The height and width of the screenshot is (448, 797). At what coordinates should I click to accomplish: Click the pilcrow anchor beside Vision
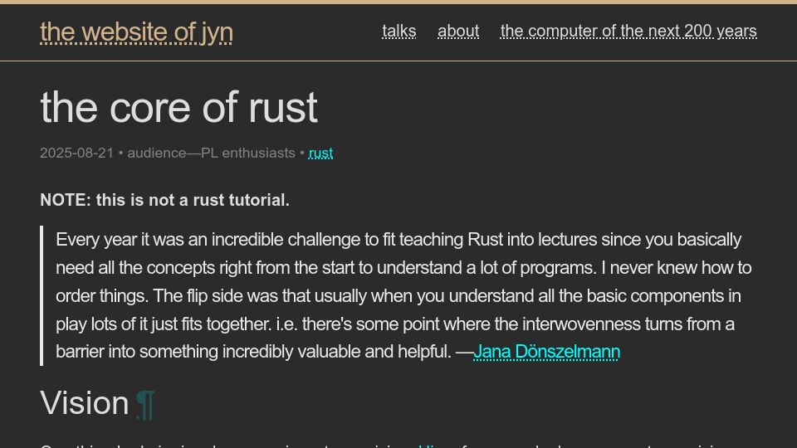144,404
